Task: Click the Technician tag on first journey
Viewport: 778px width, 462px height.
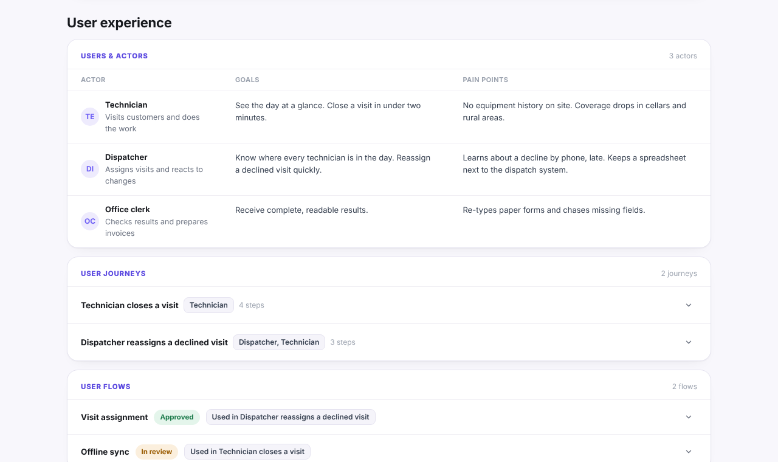Action: [x=208, y=305]
